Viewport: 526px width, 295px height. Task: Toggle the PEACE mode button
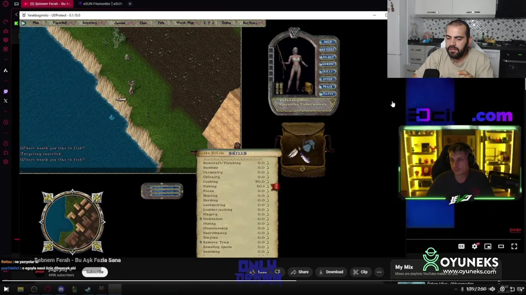(328, 86)
